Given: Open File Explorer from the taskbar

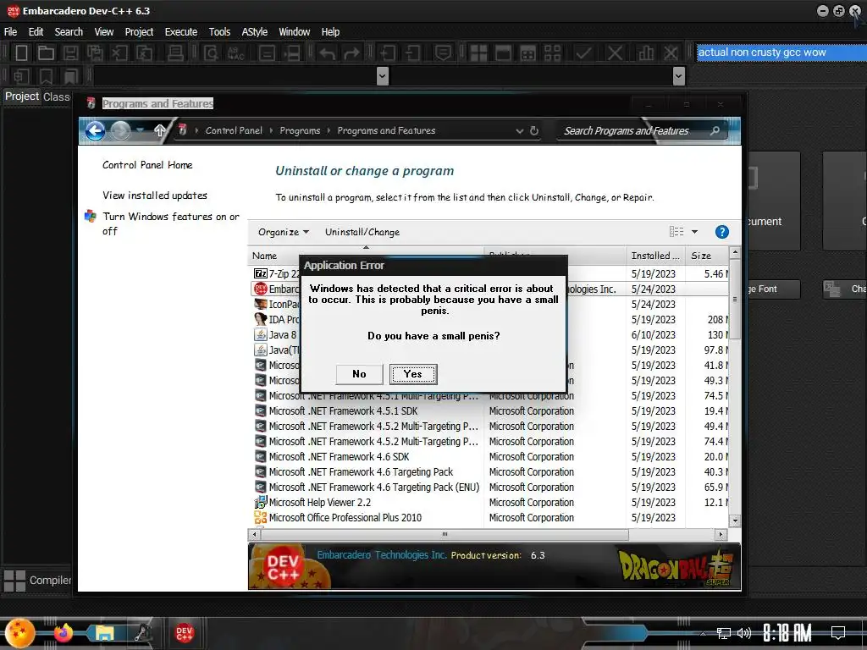Looking at the screenshot, I should 104,633.
